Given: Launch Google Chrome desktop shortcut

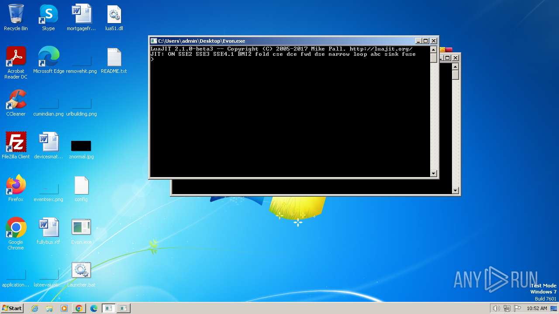Looking at the screenshot, I should click(16, 234).
